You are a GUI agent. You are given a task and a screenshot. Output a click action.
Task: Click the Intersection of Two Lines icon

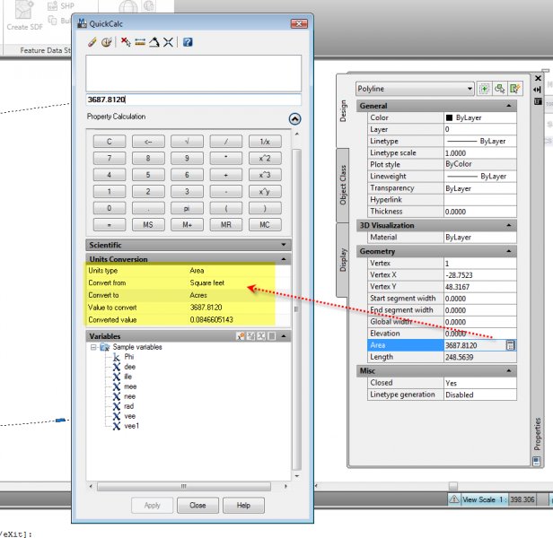pos(168,42)
